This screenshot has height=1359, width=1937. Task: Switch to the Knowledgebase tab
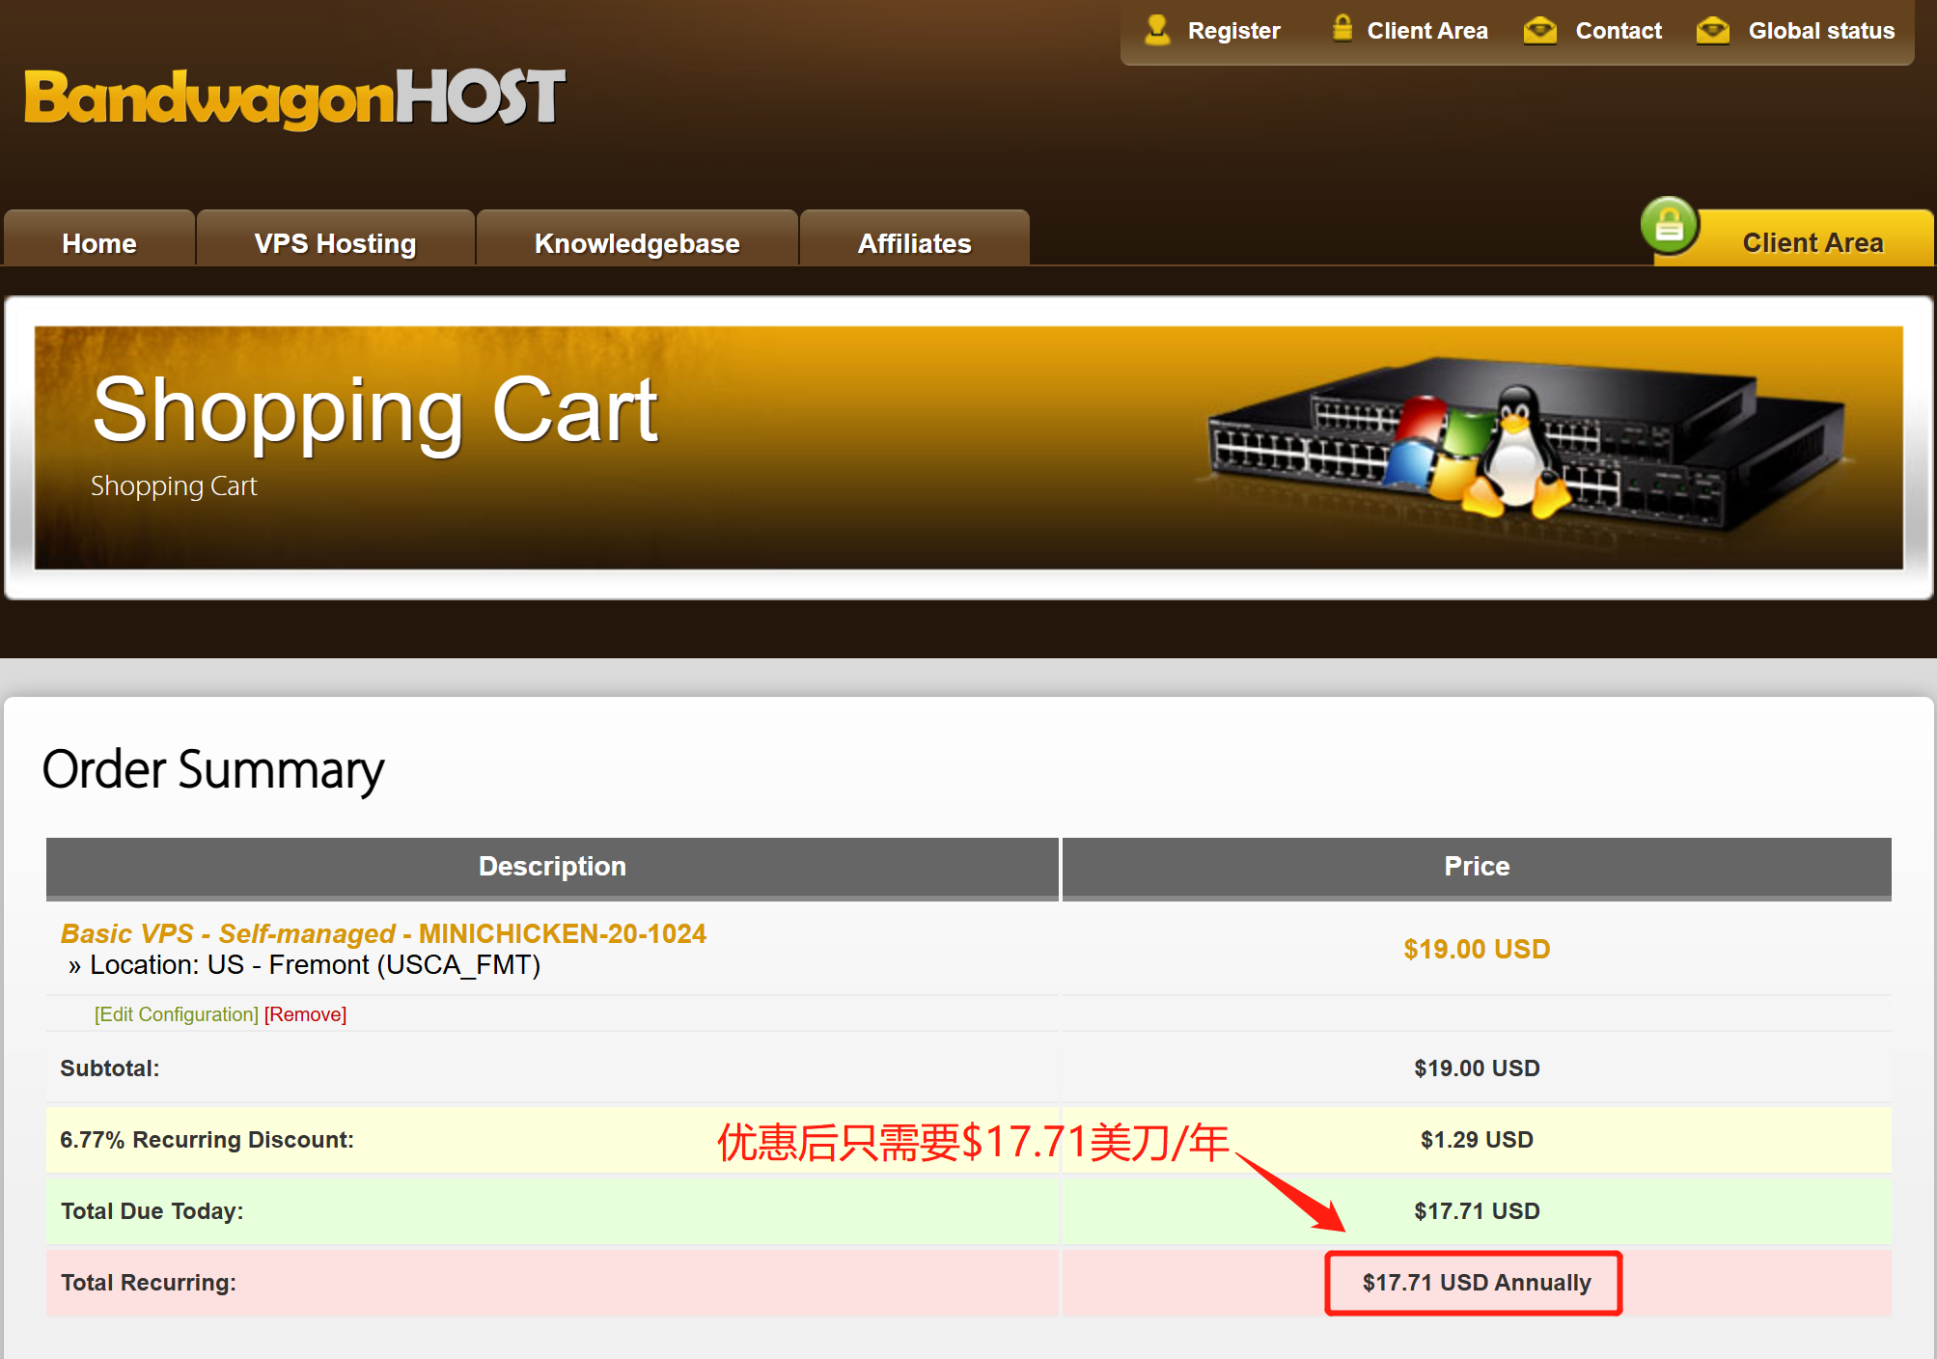(637, 238)
